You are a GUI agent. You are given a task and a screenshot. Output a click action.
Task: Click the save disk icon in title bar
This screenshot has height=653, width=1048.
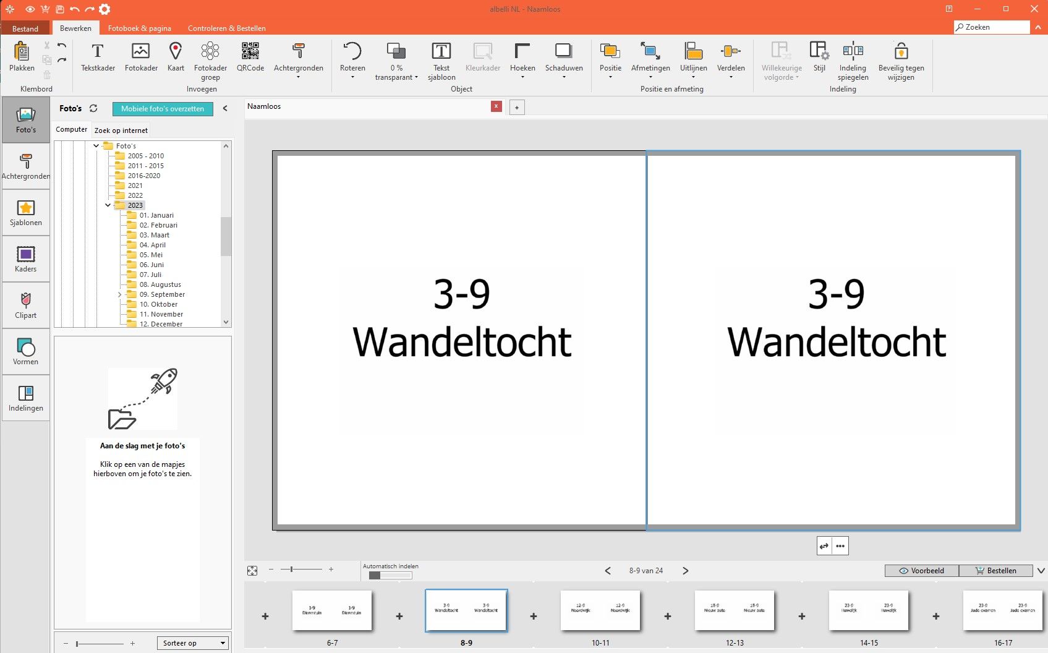tap(59, 9)
